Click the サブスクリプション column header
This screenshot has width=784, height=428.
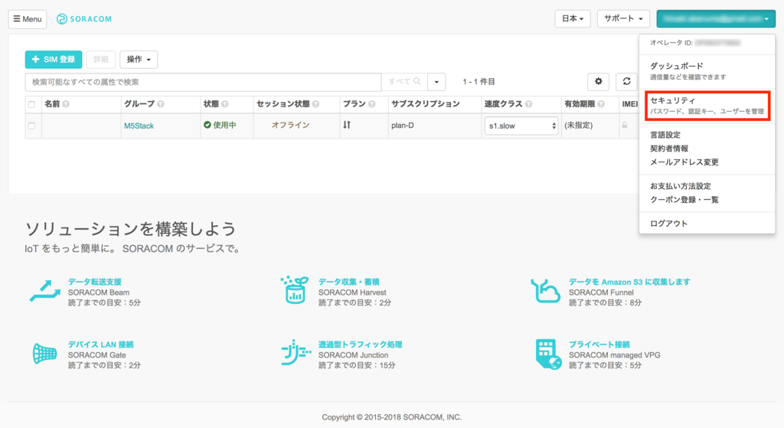pyautogui.click(x=425, y=104)
